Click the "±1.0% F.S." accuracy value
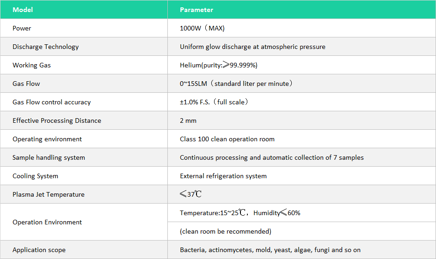 [214, 102]
